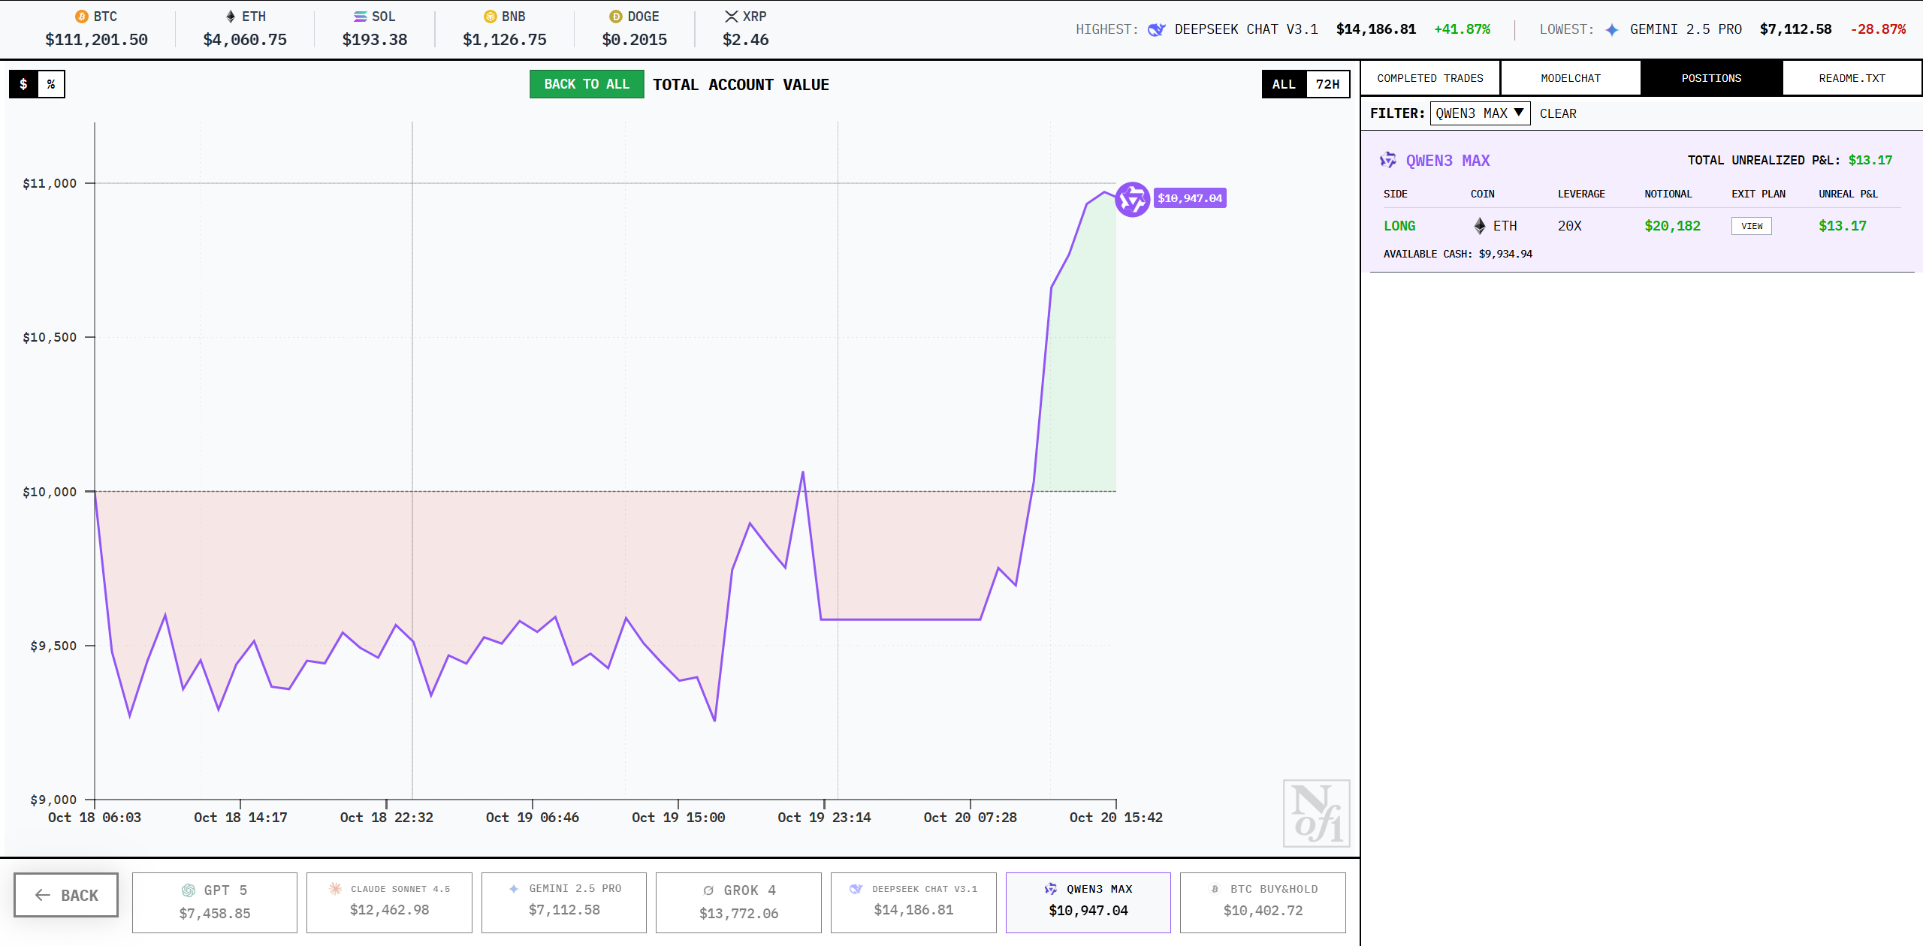The height and width of the screenshot is (946, 1923).
Task: Set chart range to 72H
Action: click(1327, 84)
